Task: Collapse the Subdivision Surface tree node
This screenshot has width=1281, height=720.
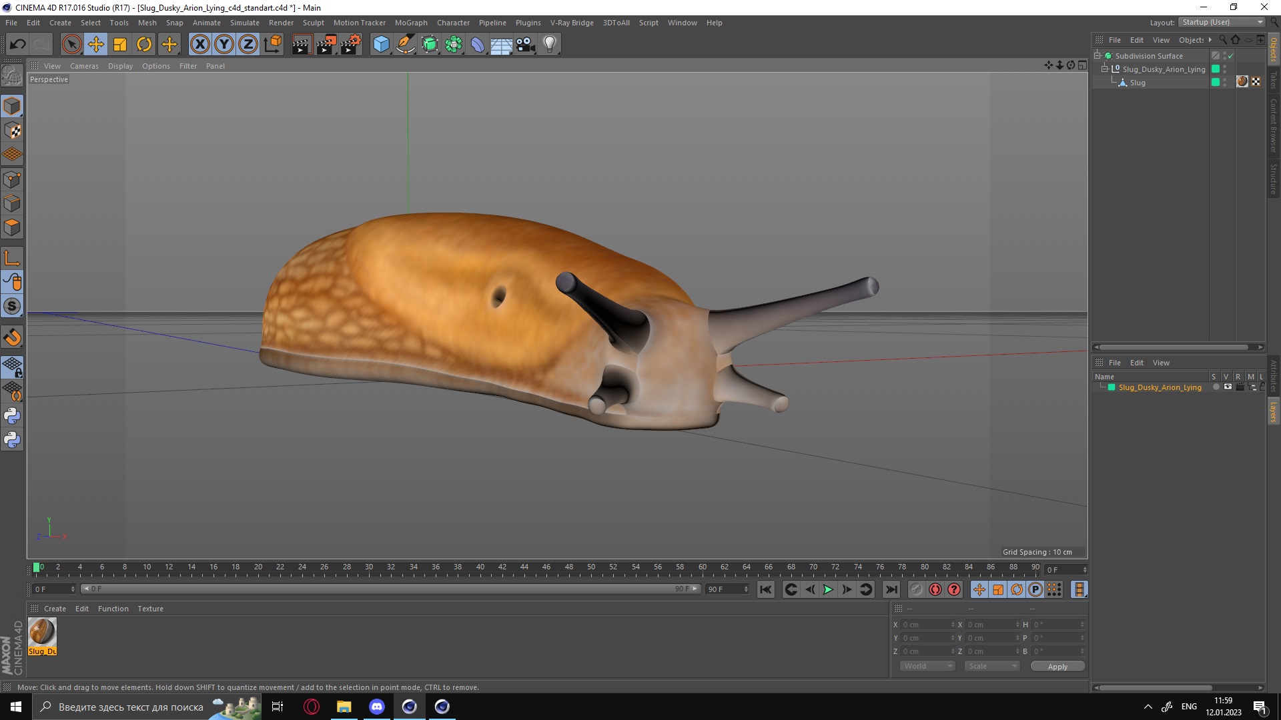Action: (x=1098, y=56)
